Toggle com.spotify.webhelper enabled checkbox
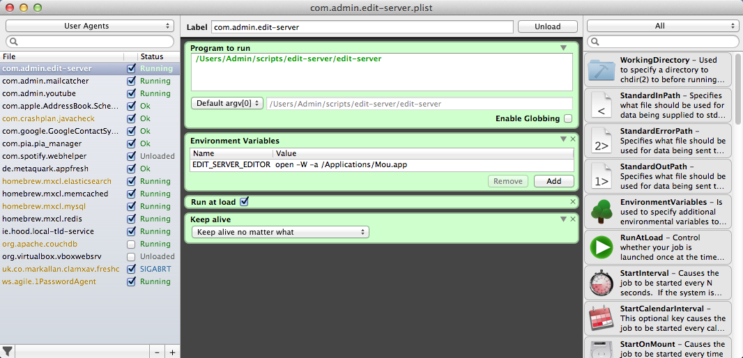The image size is (743, 358). (131, 156)
